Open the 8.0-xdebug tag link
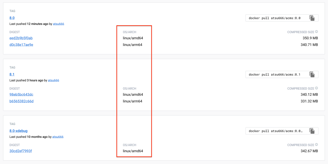This screenshot has height=164, width=328. click(18, 131)
